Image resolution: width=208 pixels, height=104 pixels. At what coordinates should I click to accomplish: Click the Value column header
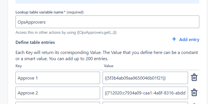click(x=108, y=66)
